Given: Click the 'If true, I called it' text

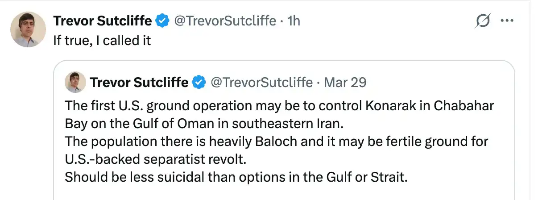Looking at the screenshot, I should click(102, 41).
